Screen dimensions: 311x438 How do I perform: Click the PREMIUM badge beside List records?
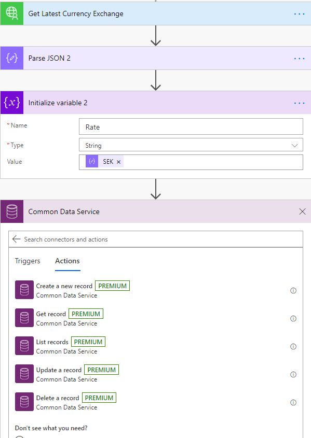pos(88,342)
